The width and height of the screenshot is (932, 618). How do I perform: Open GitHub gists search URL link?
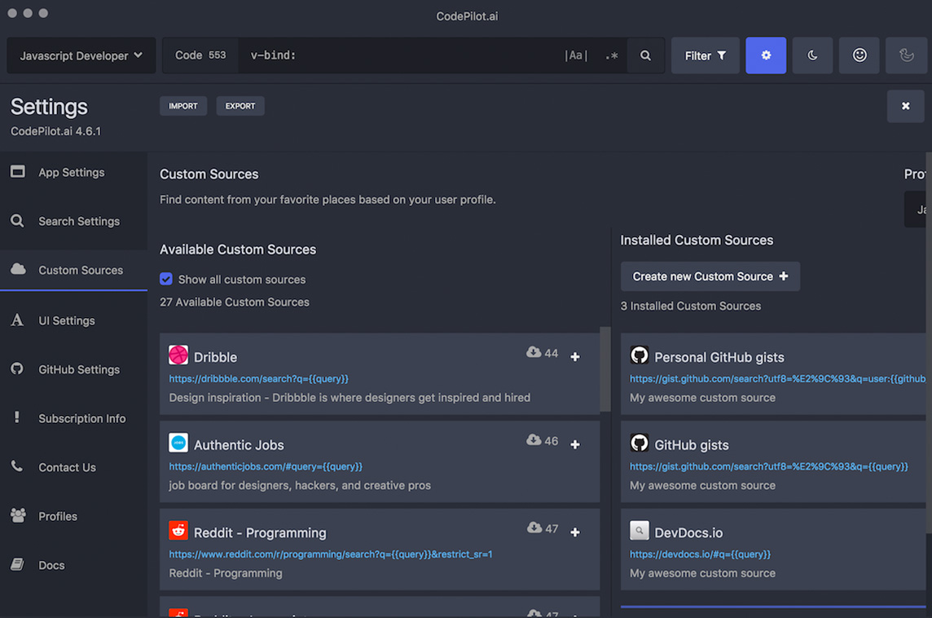tap(768, 467)
